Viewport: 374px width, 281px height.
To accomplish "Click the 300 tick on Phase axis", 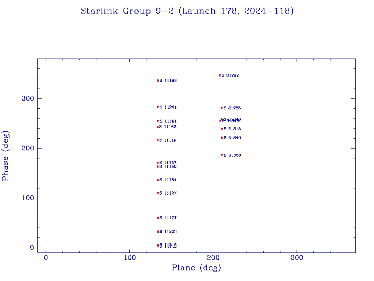I will point(28,98).
